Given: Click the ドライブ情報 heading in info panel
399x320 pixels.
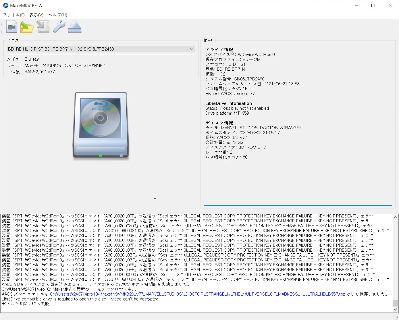Looking at the screenshot, I should [219, 50].
